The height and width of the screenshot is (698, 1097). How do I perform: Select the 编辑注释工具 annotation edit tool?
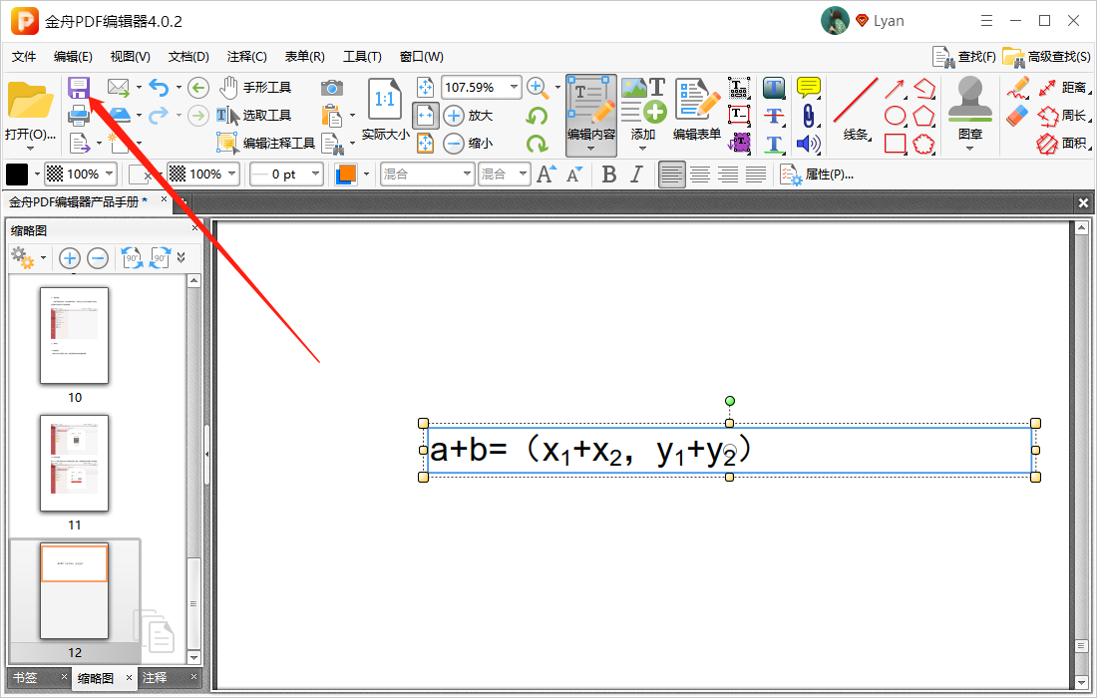pyautogui.click(x=266, y=144)
